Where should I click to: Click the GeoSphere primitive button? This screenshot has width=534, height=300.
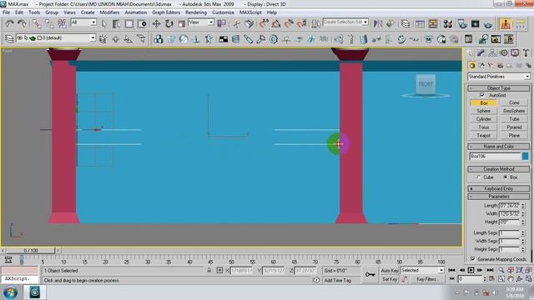click(514, 111)
